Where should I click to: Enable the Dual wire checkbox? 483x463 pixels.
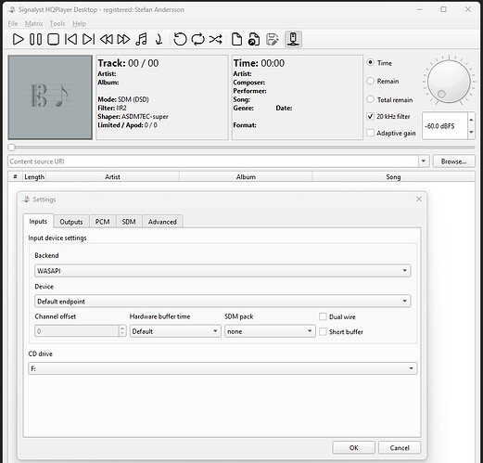click(323, 316)
